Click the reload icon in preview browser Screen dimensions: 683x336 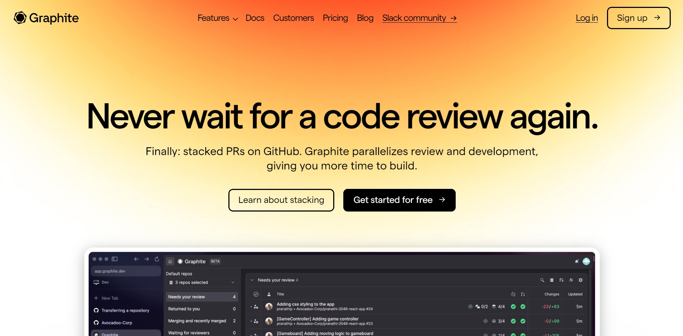tap(157, 259)
